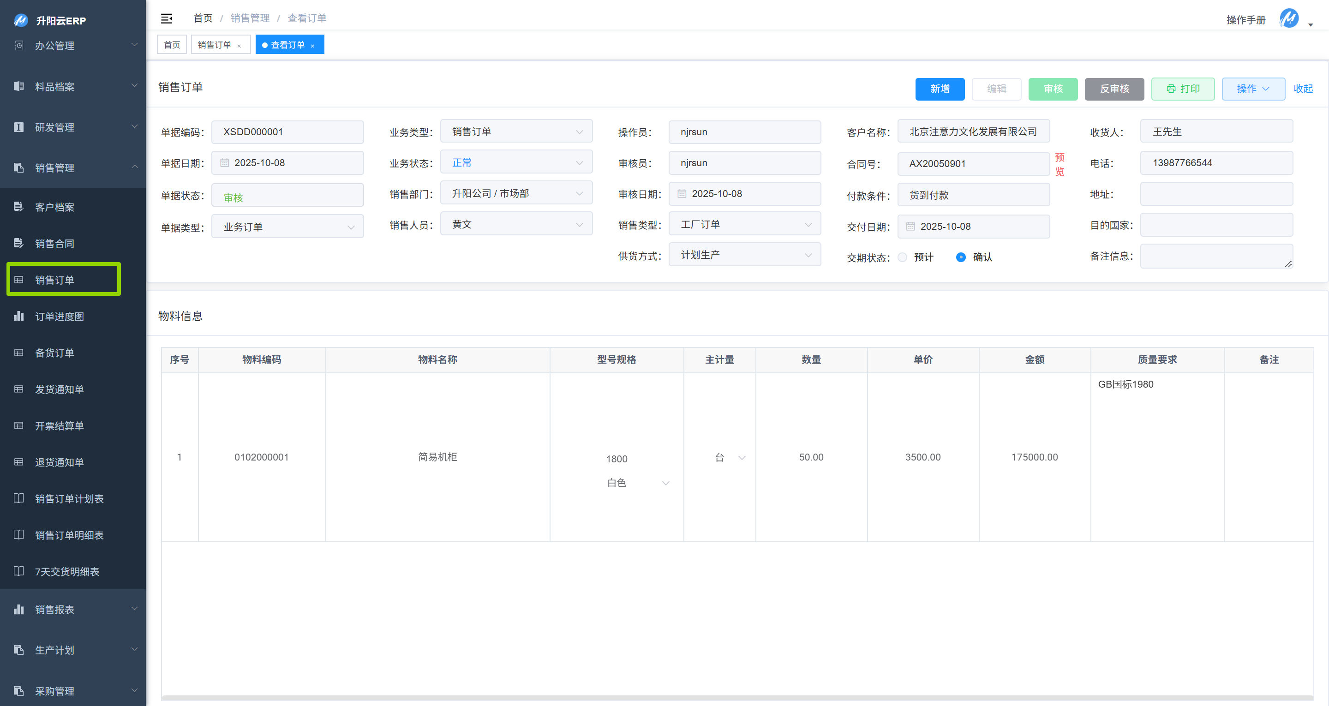Close the 销售订单 tab with x icon
Image resolution: width=1329 pixels, height=706 pixels.
pyautogui.click(x=239, y=46)
